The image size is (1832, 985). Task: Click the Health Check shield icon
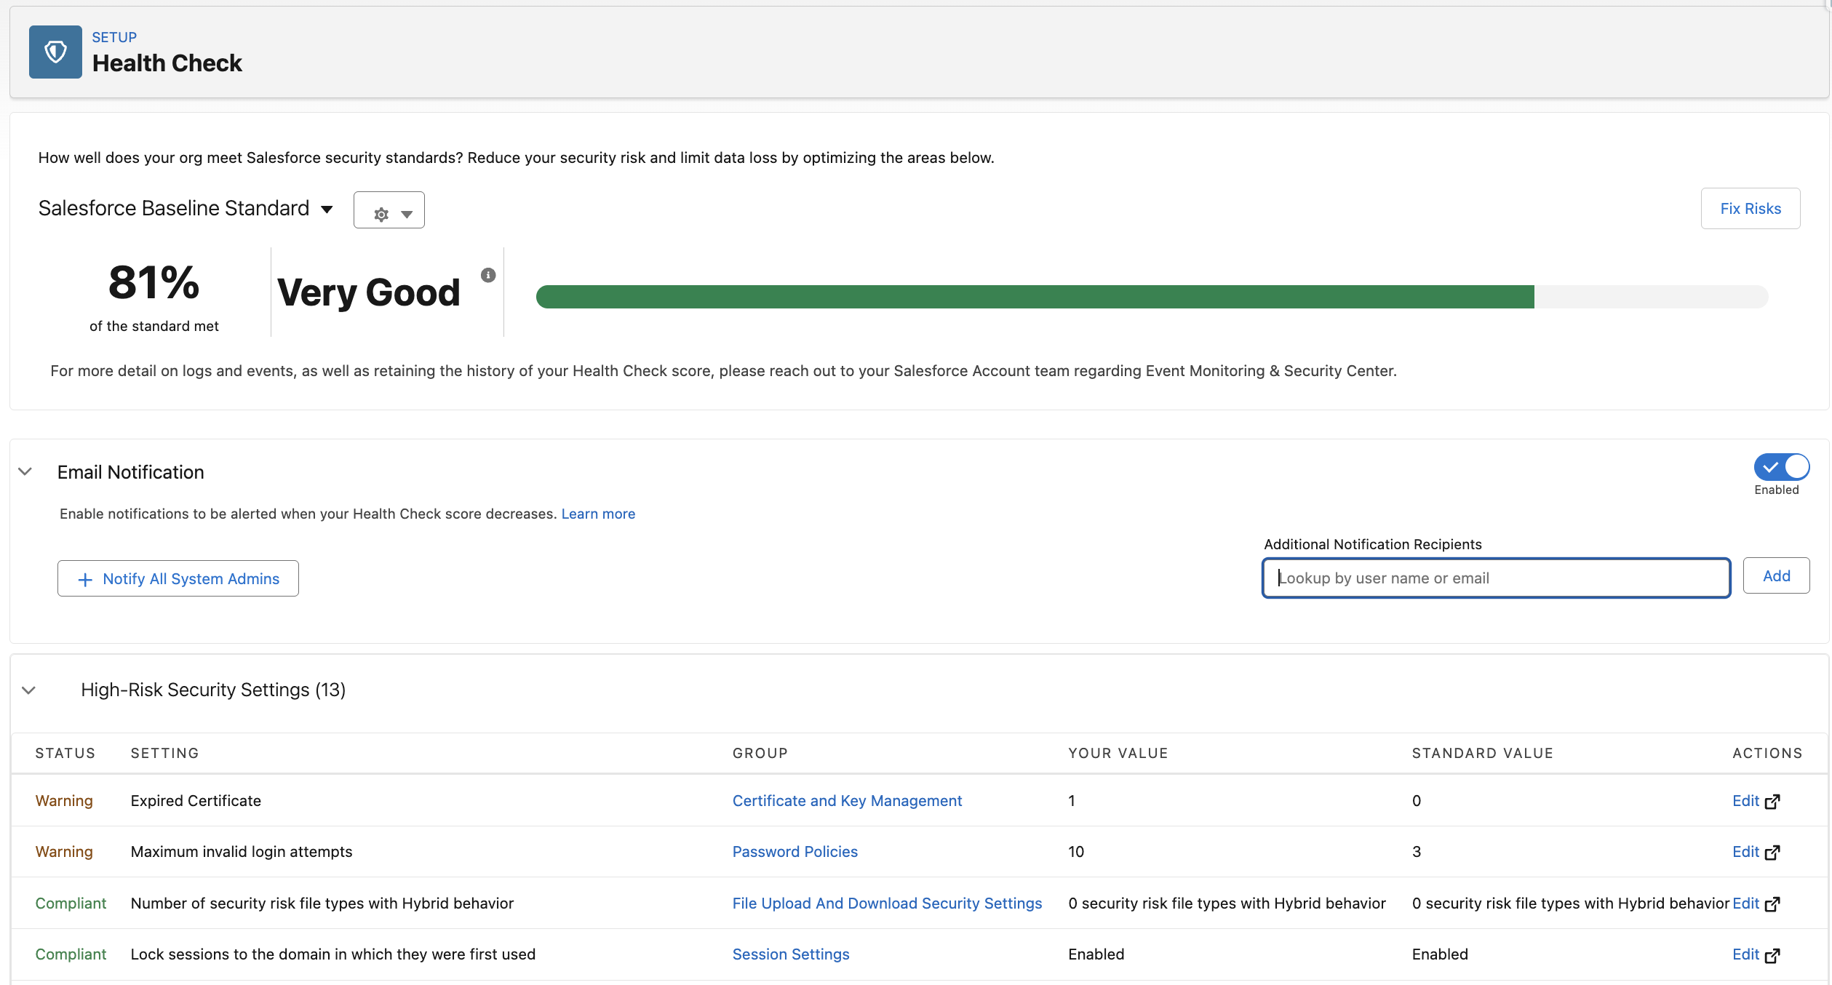55,52
